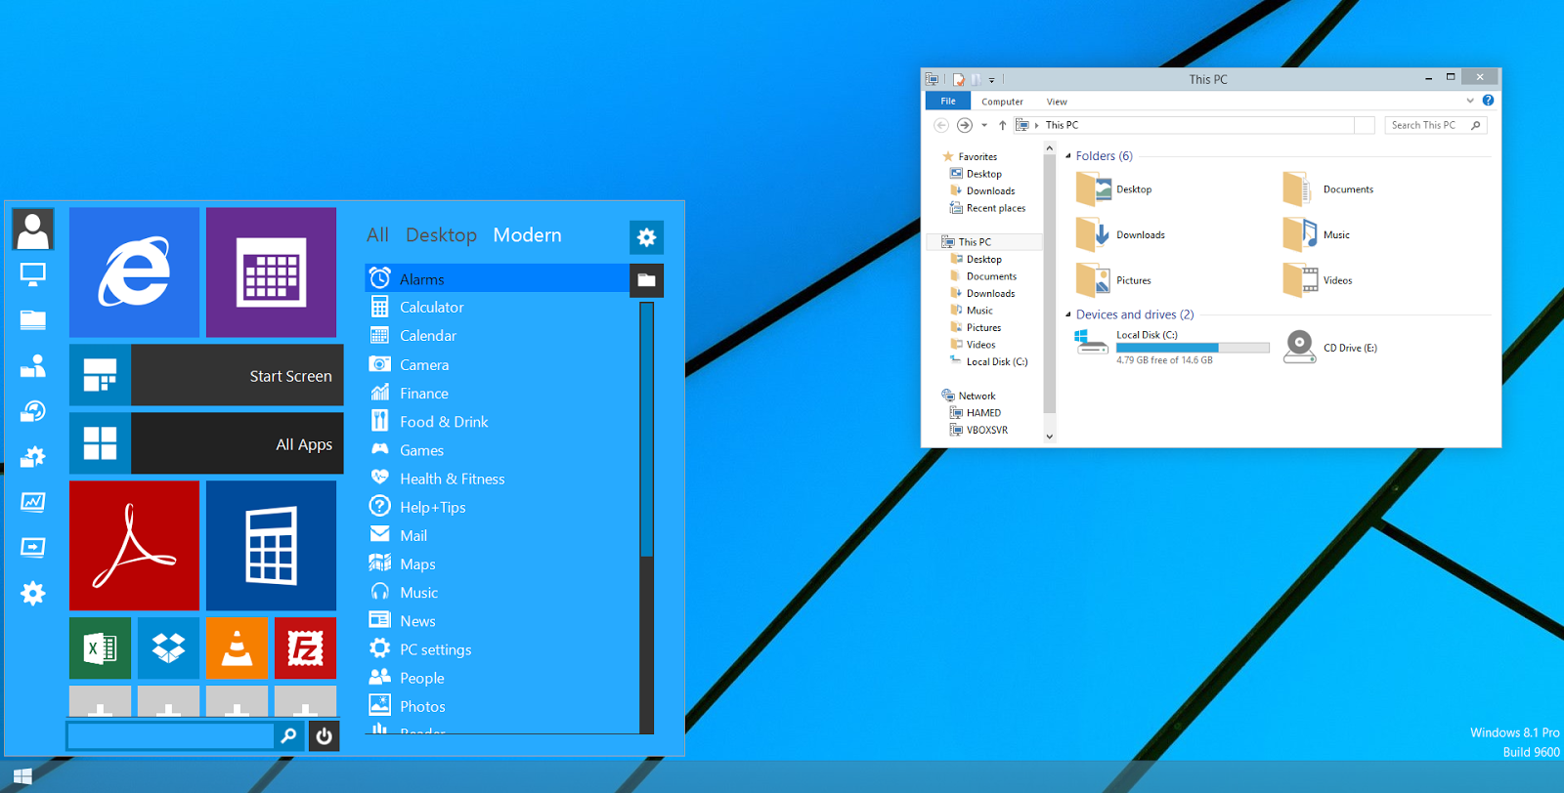1564x793 pixels.
Task: Click the gear icon at sidebar bottom
Action: point(32,593)
